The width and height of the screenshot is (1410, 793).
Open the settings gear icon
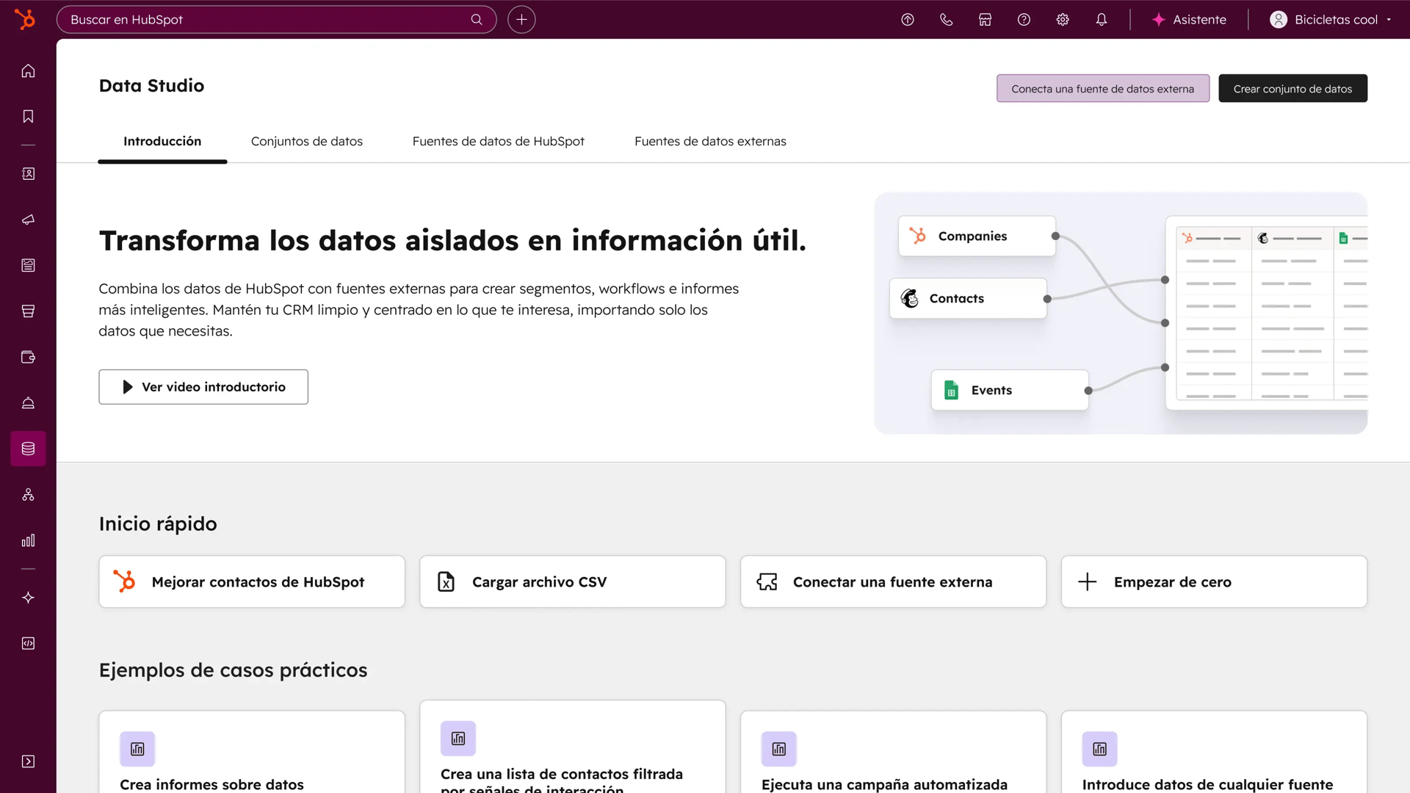[1062, 19]
